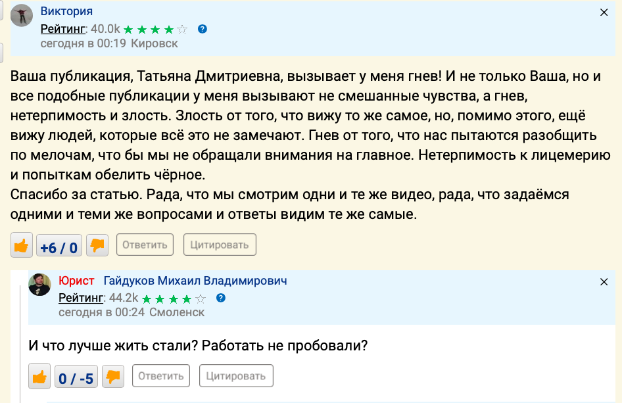This screenshot has width=622, height=403.
Task: Close Гайдуков's reply with the X
Action: click(x=604, y=281)
